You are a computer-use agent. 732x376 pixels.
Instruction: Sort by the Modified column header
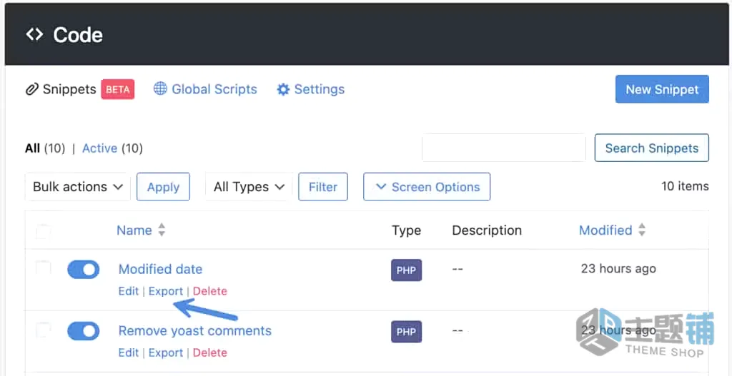point(605,230)
